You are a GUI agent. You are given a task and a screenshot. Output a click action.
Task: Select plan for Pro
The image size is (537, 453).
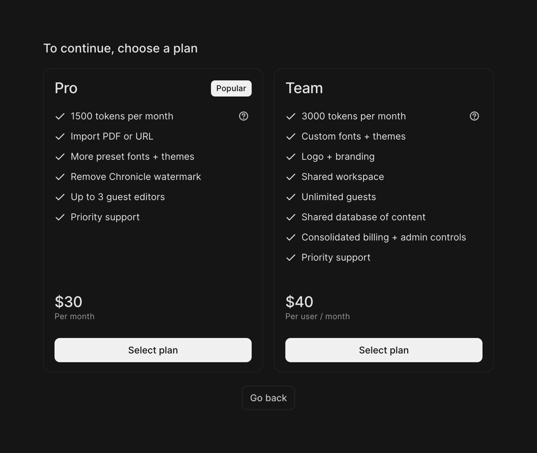[x=153, y=350]
